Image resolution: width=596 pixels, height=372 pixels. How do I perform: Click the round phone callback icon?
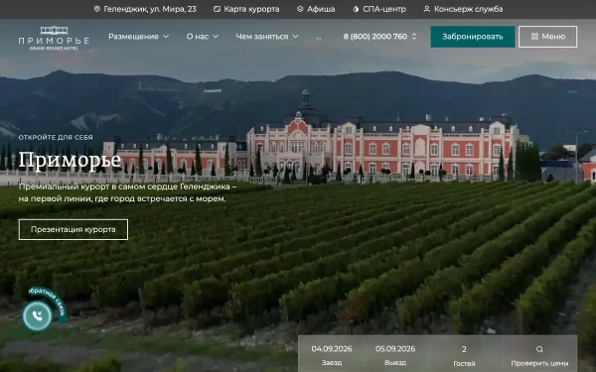coord(38,315)
